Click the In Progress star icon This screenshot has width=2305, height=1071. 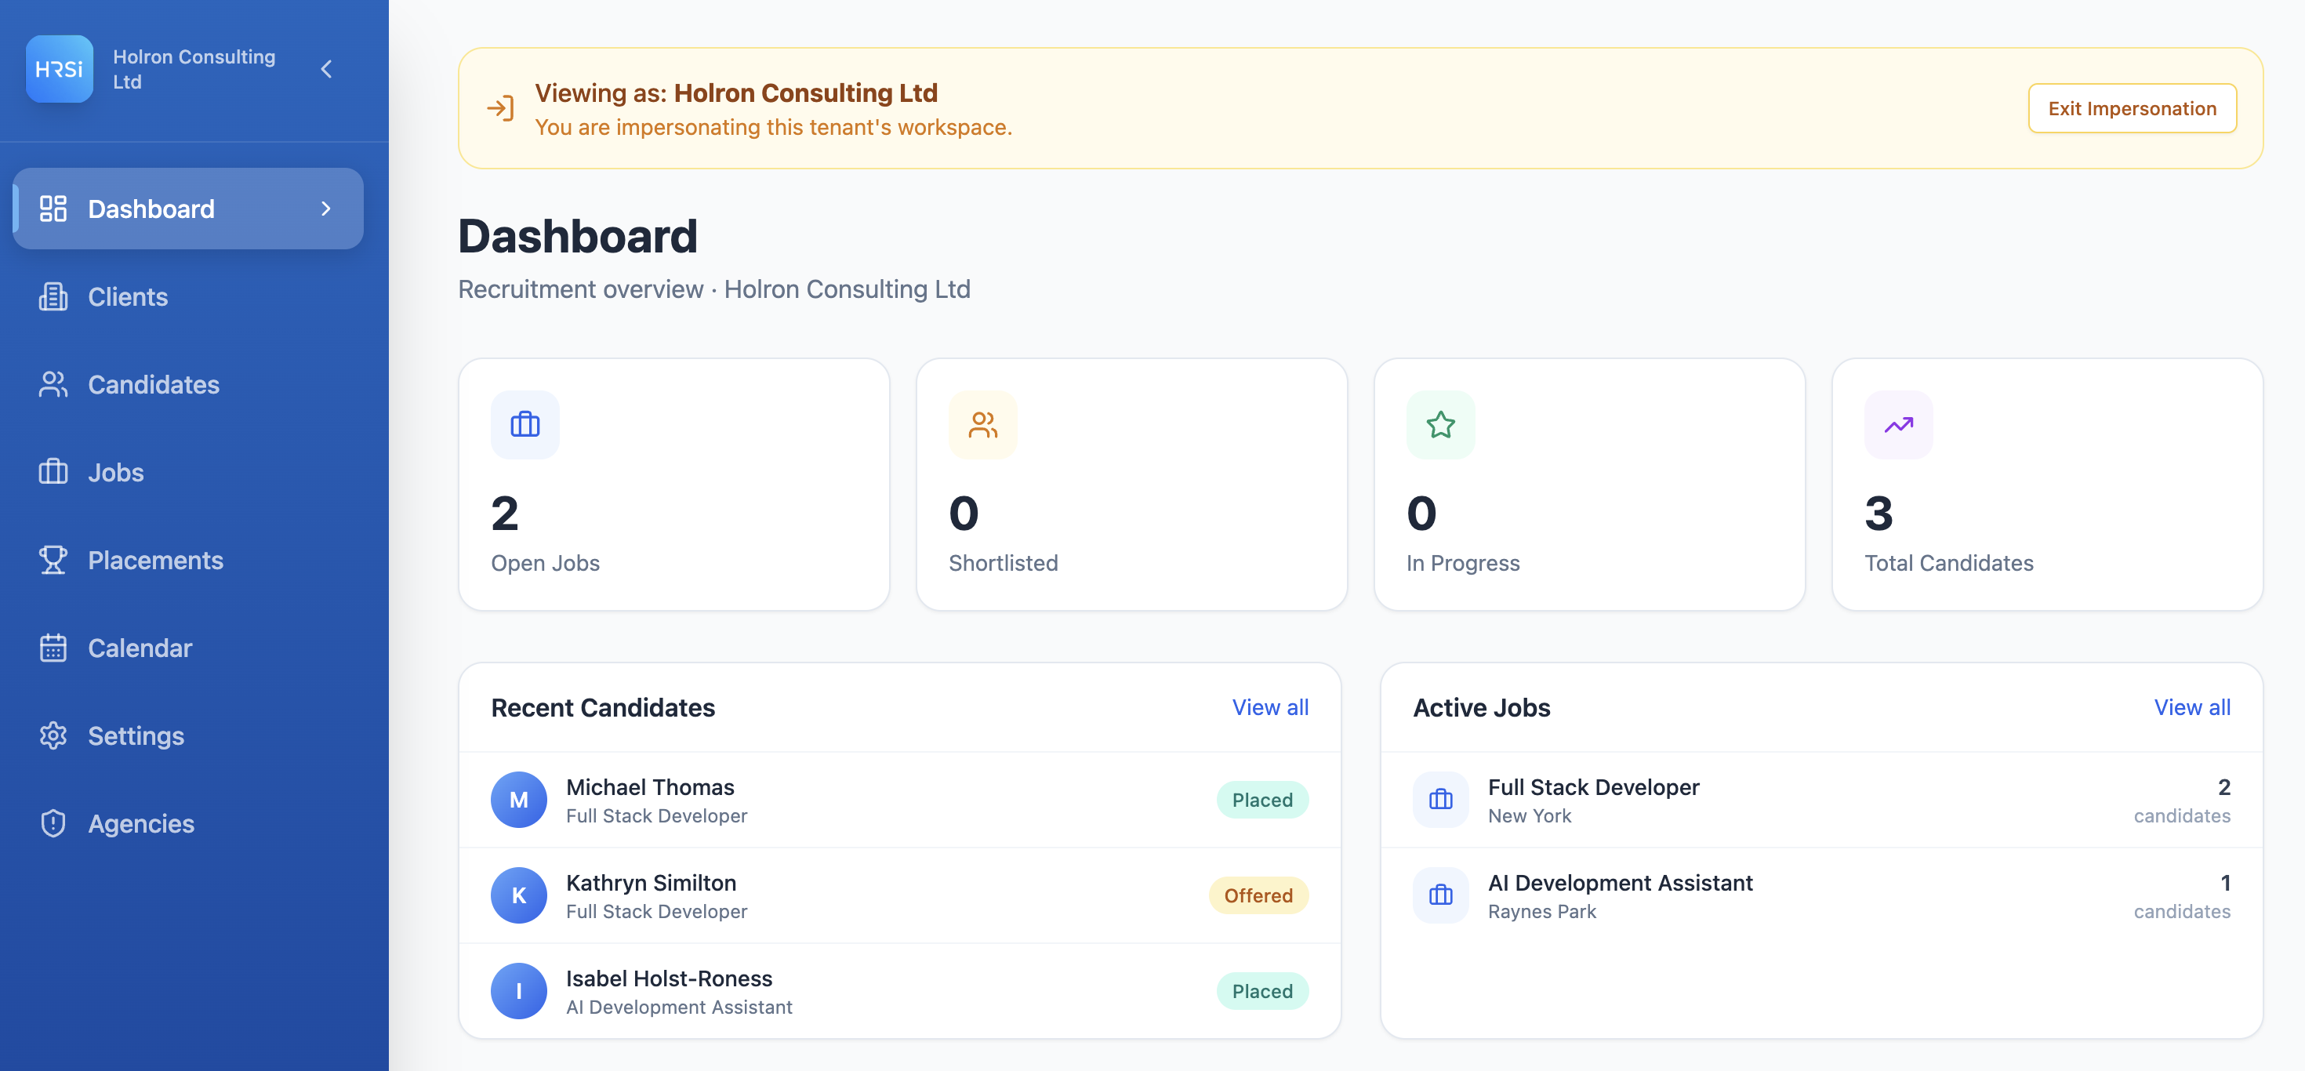click(1441, 424)
